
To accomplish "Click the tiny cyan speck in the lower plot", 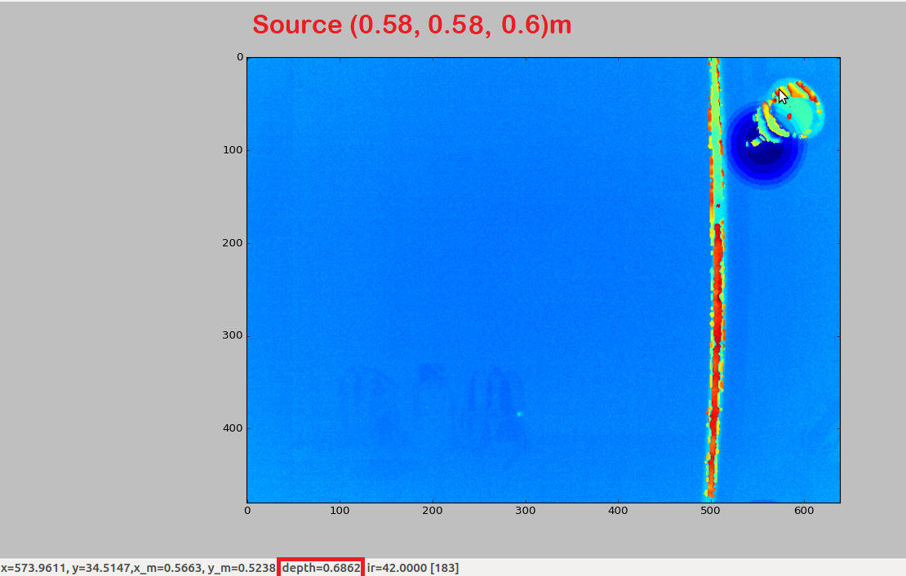I will [x=519, y=414].
